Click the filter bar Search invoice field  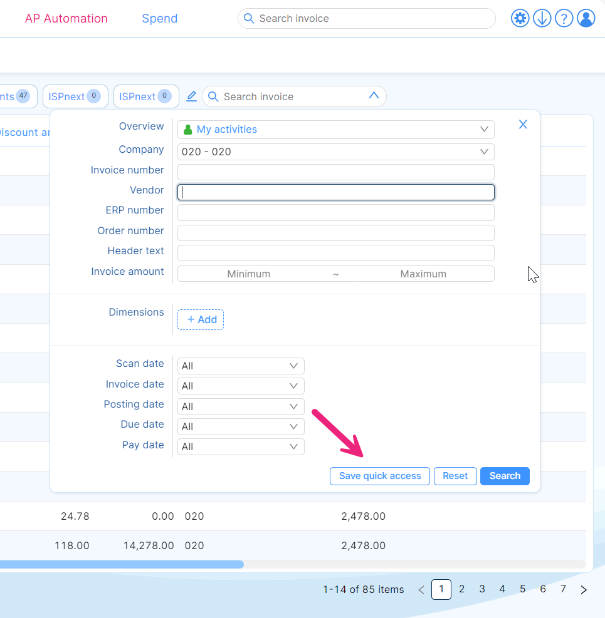294,96
